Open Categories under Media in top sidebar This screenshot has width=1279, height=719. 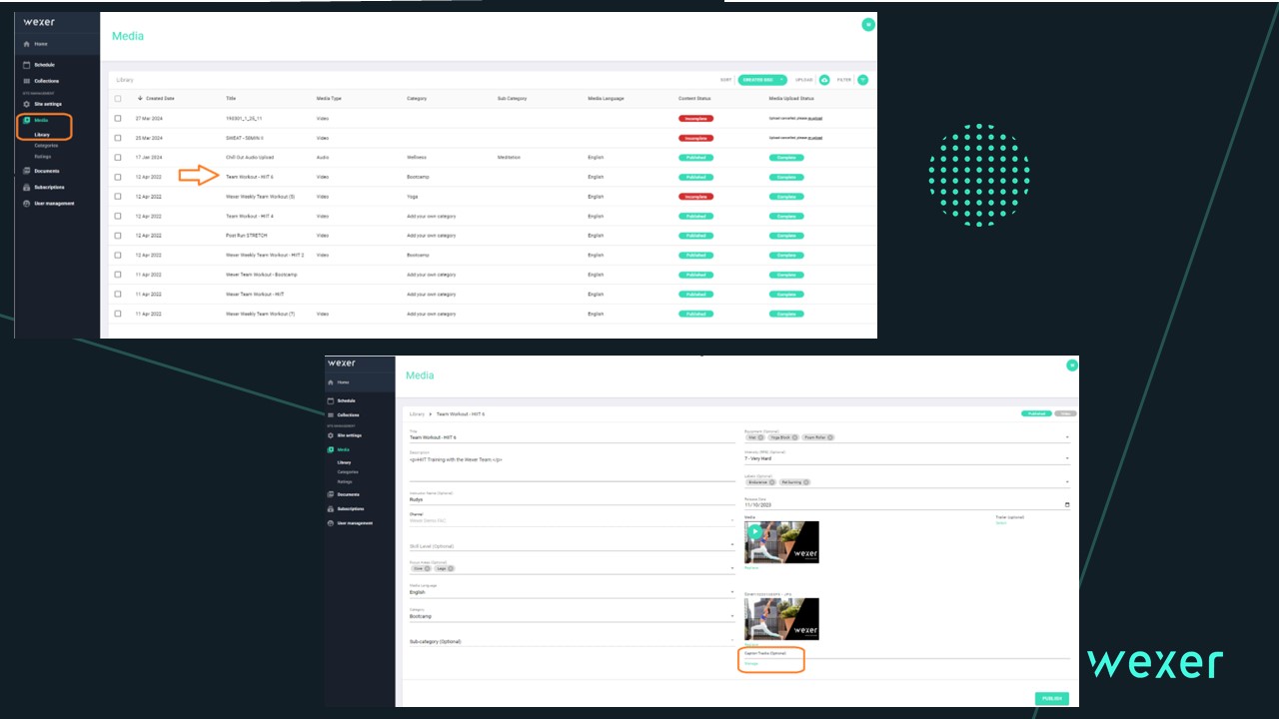[x=46, y=146]
